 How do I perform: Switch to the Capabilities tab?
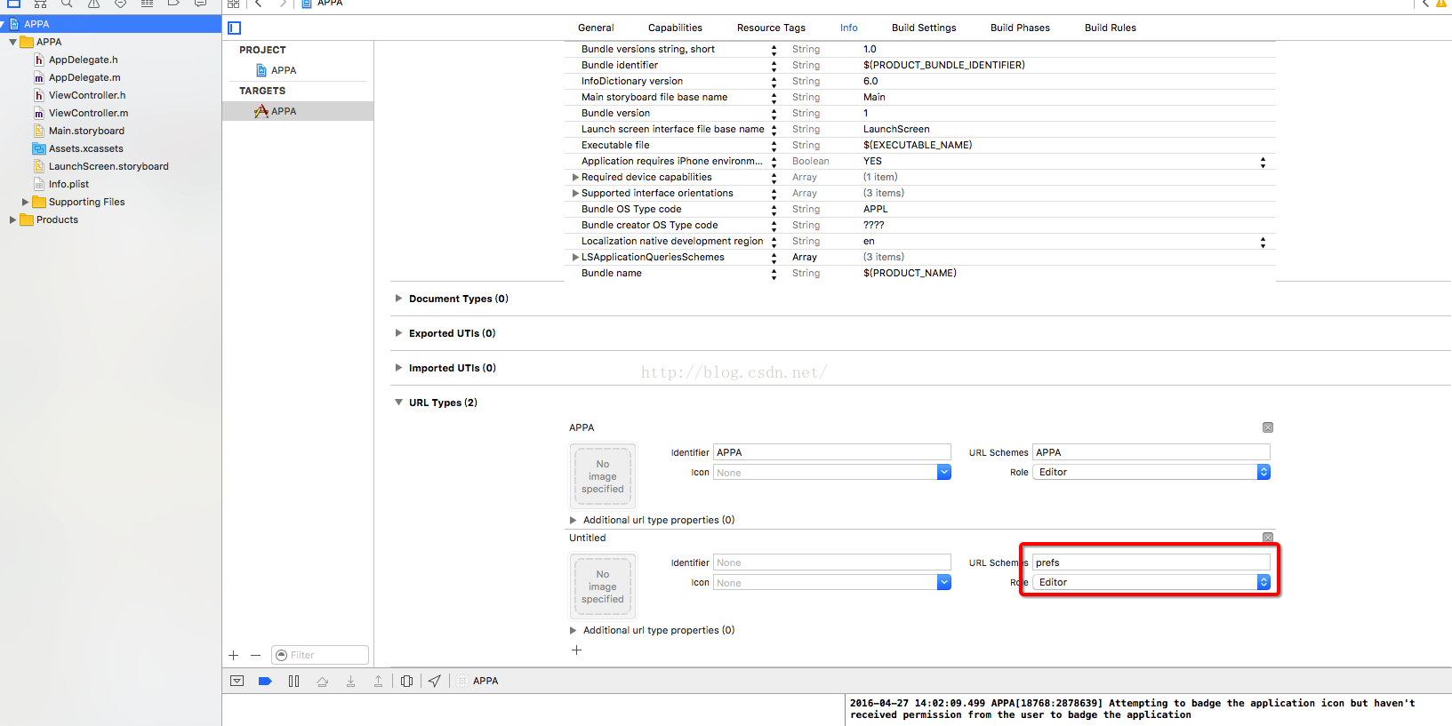point(675,28)
